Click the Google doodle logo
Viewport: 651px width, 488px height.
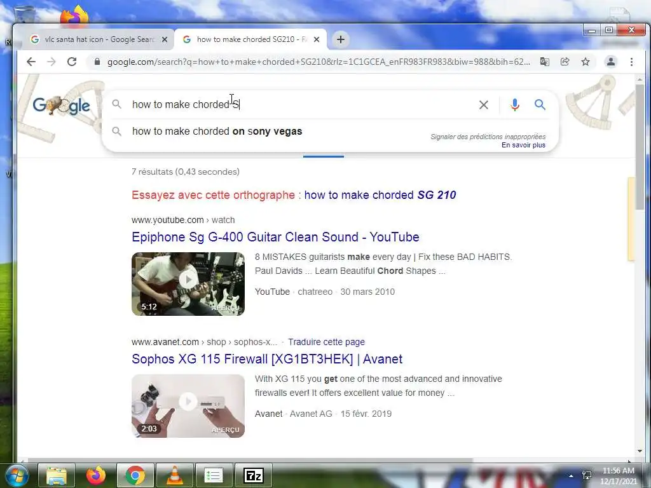62,105
